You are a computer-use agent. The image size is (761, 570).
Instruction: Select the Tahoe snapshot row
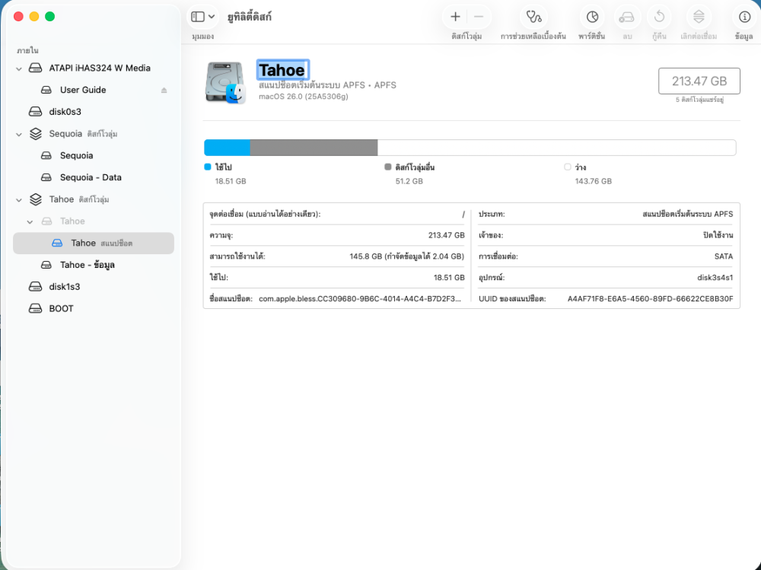click(93, 244)
